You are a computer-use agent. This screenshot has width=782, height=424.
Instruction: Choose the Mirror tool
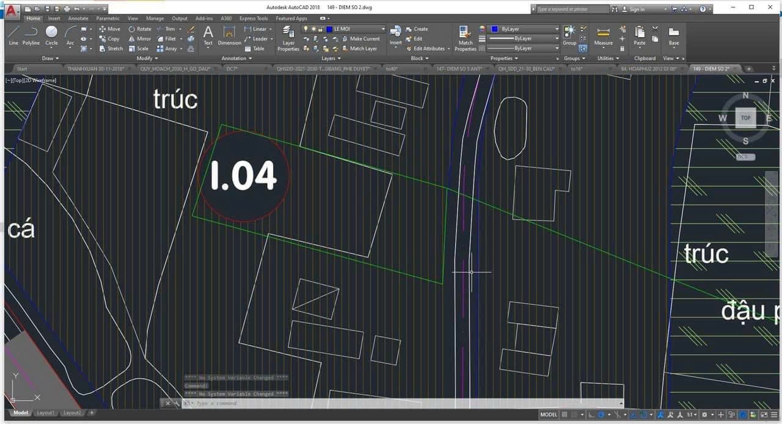140,38
